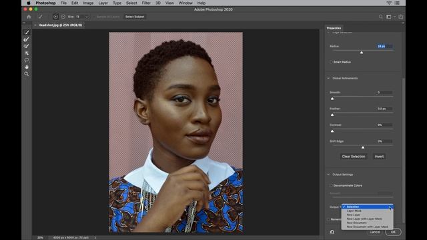Viewport: 427px width, 240px height.
Task: Choose New Layer output option
Action: point(367,215)
